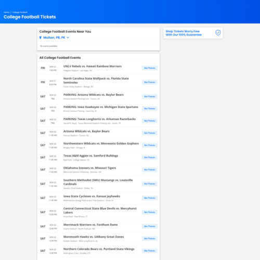Open PARKING: Arizona Wildcats vs. Baylor Bears event
This screenshot has width=260, height=260.
click(x=94, y=95)
